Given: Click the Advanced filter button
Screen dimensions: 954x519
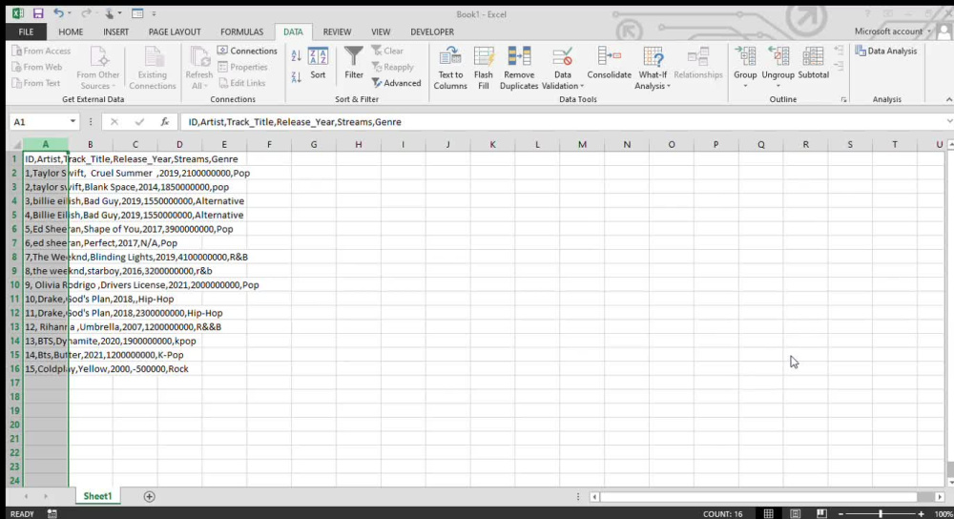Looking at the screenshot, I should click(396, 83).
